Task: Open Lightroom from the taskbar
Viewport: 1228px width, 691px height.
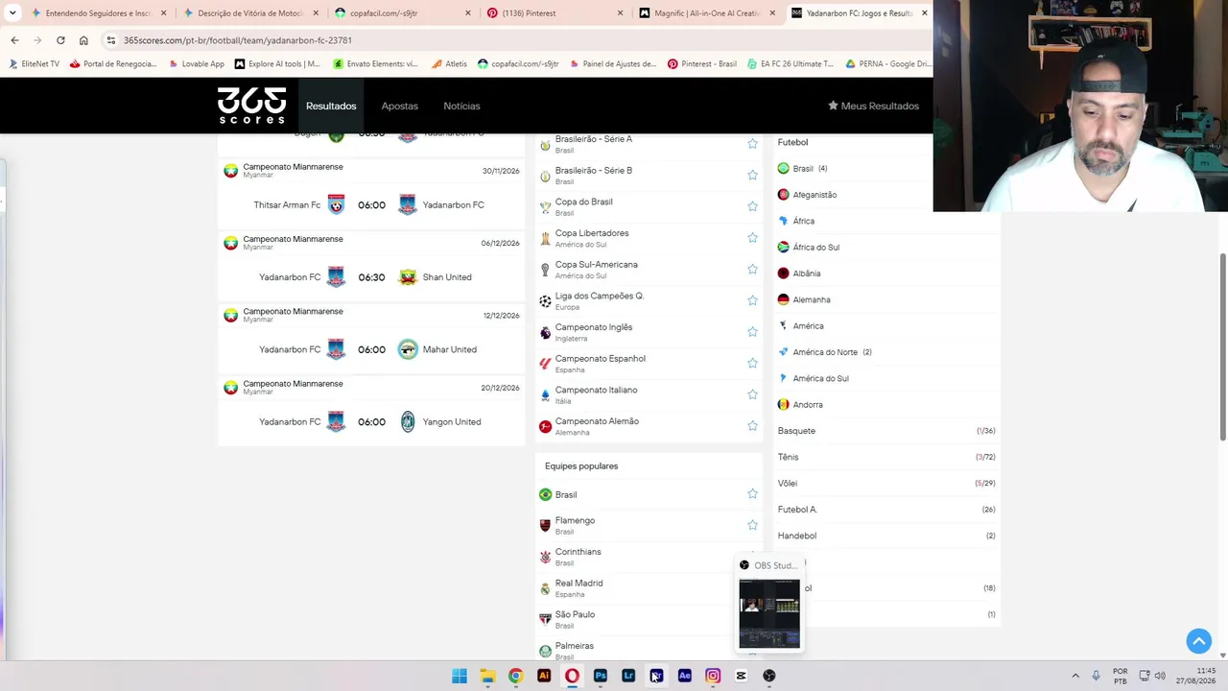Action: (628, 676)
